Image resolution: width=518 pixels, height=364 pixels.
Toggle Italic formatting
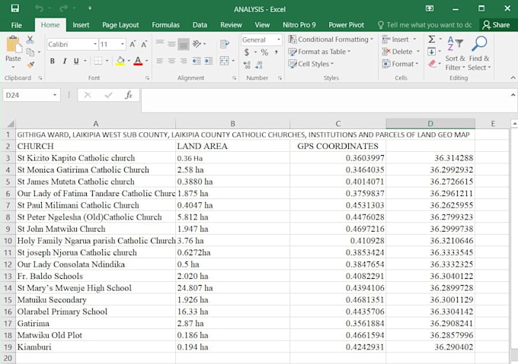click(65, 61)
